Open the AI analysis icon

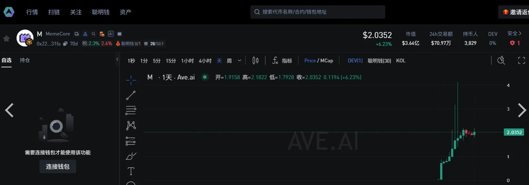click(x=111, y=34)
